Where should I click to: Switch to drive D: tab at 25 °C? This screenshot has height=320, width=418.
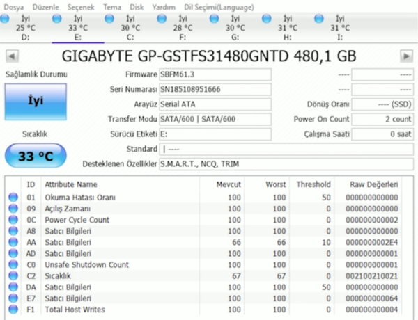(x=26, y=28)
